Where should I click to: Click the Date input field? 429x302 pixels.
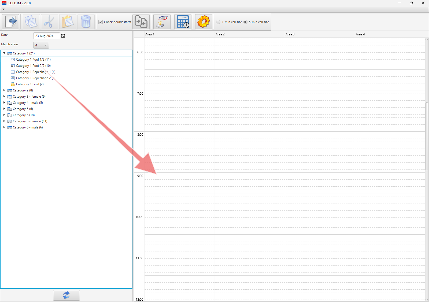tap(46, 36)
